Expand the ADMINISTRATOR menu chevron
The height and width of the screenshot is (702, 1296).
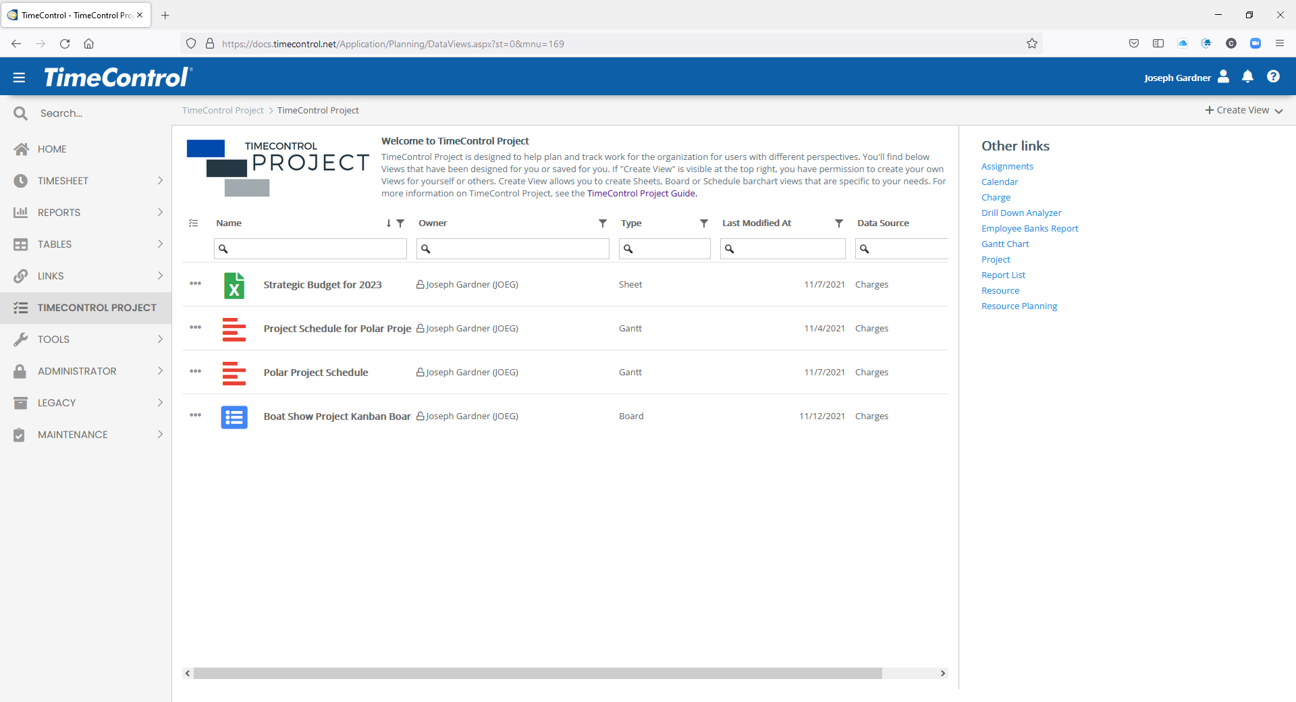click(160, 371)
